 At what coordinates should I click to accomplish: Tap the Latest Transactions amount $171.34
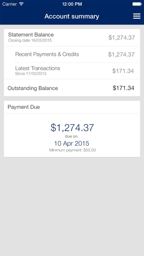pos(123,71)
